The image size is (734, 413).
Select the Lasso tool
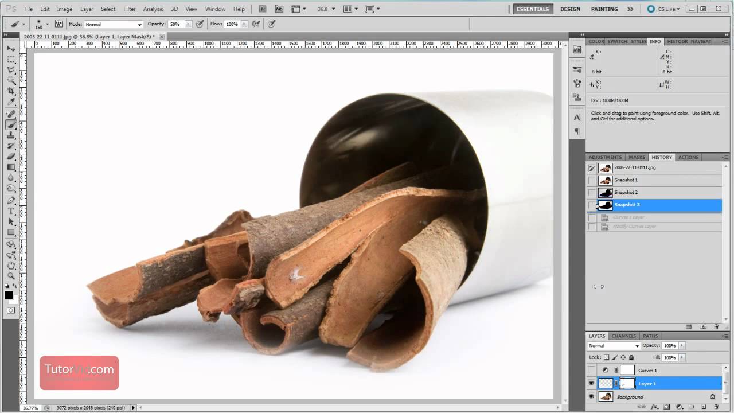(x=11, y=70)
